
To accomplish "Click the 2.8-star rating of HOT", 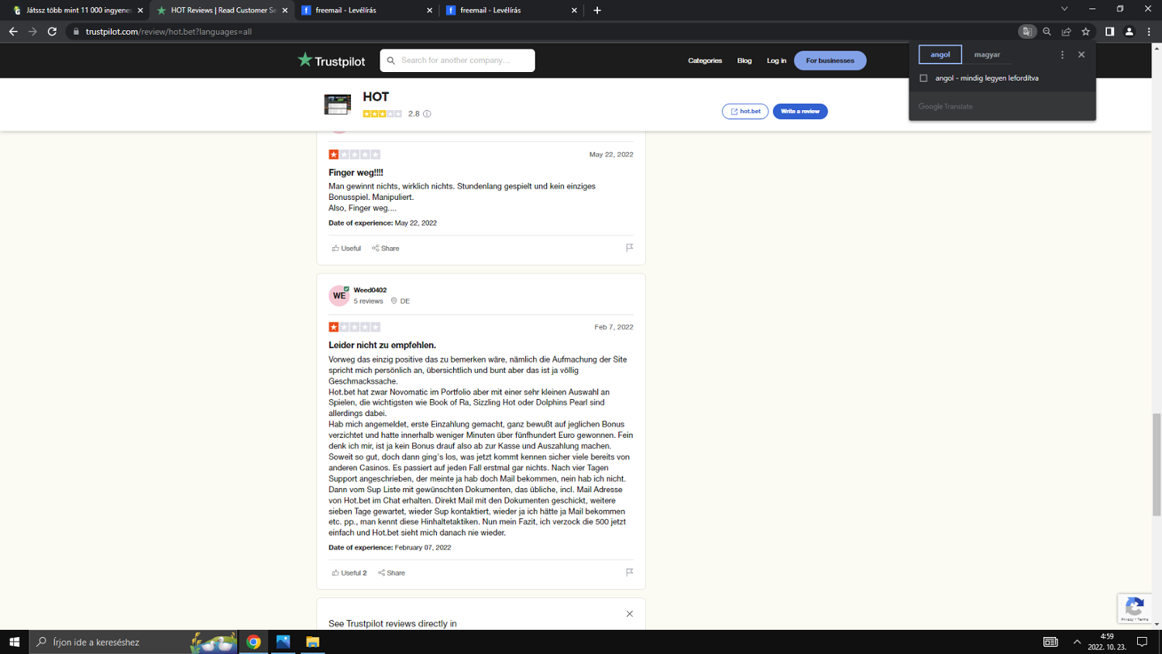I will [x=383, y=114].
